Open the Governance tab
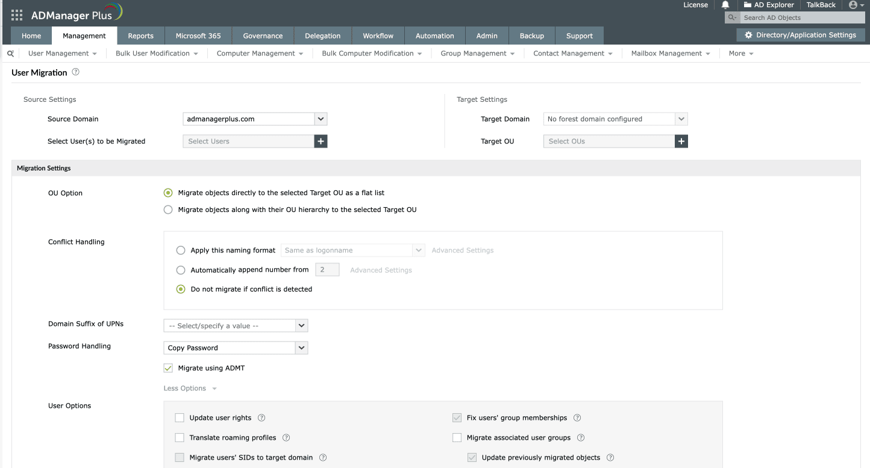The height and width of the screenshot is (468, 870). tap(263, 36)
